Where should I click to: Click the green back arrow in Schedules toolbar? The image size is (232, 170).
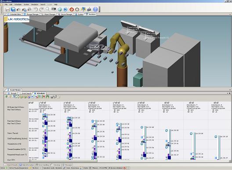point(6,97)
